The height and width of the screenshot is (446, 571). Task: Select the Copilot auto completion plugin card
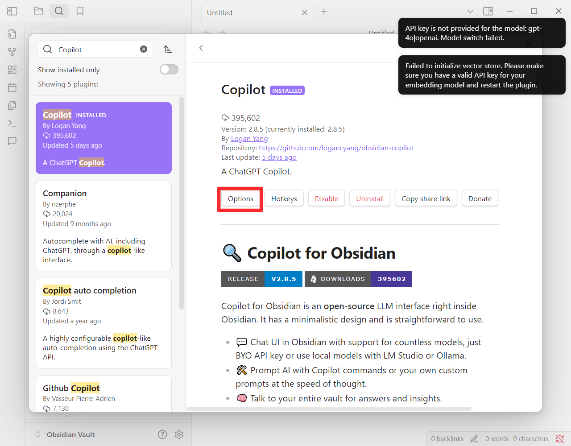103,323
